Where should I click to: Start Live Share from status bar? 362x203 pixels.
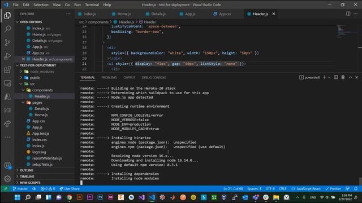click(70, 189)
